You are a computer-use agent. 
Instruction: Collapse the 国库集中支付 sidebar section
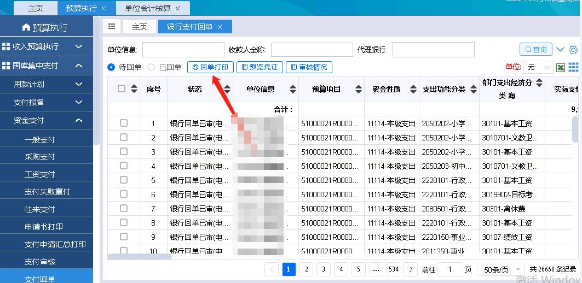point(79,66)
